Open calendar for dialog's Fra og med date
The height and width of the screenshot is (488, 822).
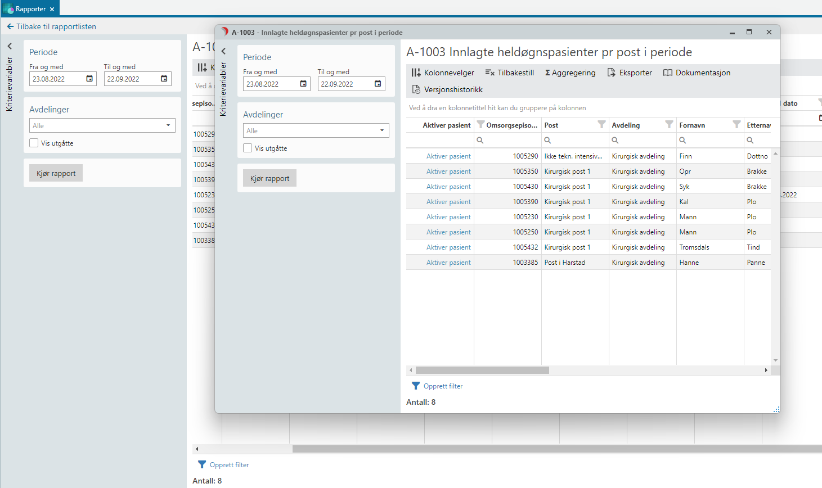[x=303, y=84]
